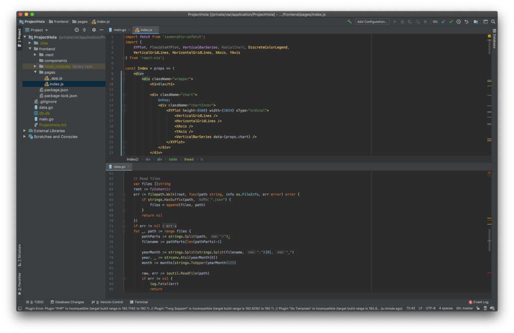
Task: Toggle the 1: Project tool window stripe button
Action: [x=20, y=38]
